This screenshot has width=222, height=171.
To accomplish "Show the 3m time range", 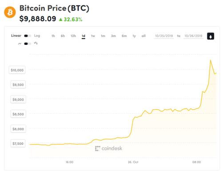I will click(114, 36).
